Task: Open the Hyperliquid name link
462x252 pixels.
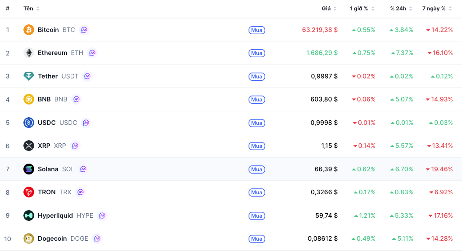Action: (x=55, y=215)
